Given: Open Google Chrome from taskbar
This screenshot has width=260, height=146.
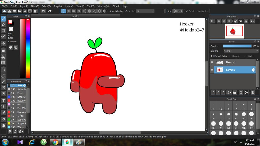Looking at the screenshot, I should [55, 142].
